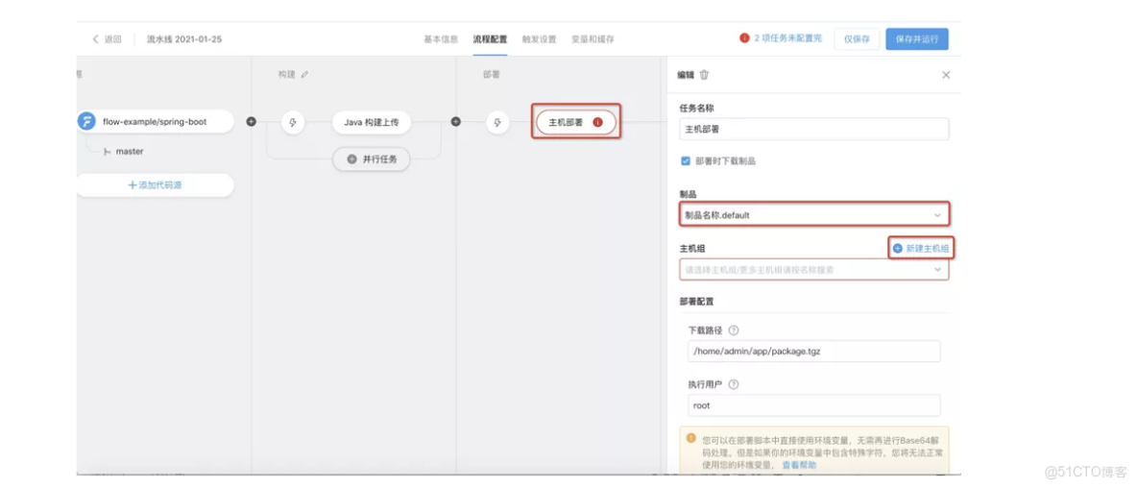Click the orange info icon in the notice box
This screenshot has height=488, width=1137.
pos(691,439)
